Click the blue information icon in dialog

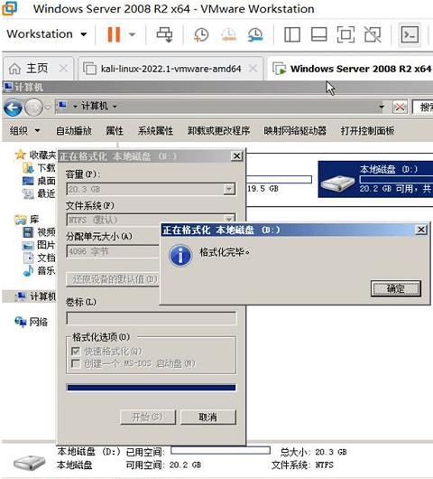pos(180,256)
